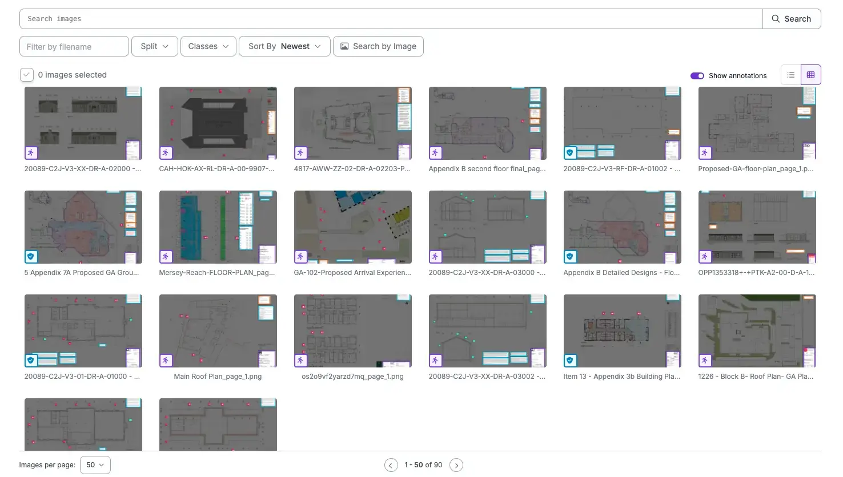Click the purple runner badge on 20089-C2J-V3-XX-DR-A-02000 thumbnail
The width and height of the screenshot is (843, 477).
point(31,153)
